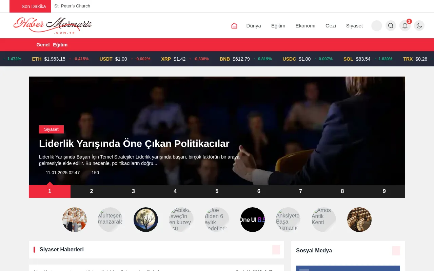The height and width of the screenshot is (271, 434).
Task: Open the Sosyal Medya widget action icon
Action: 396,250
